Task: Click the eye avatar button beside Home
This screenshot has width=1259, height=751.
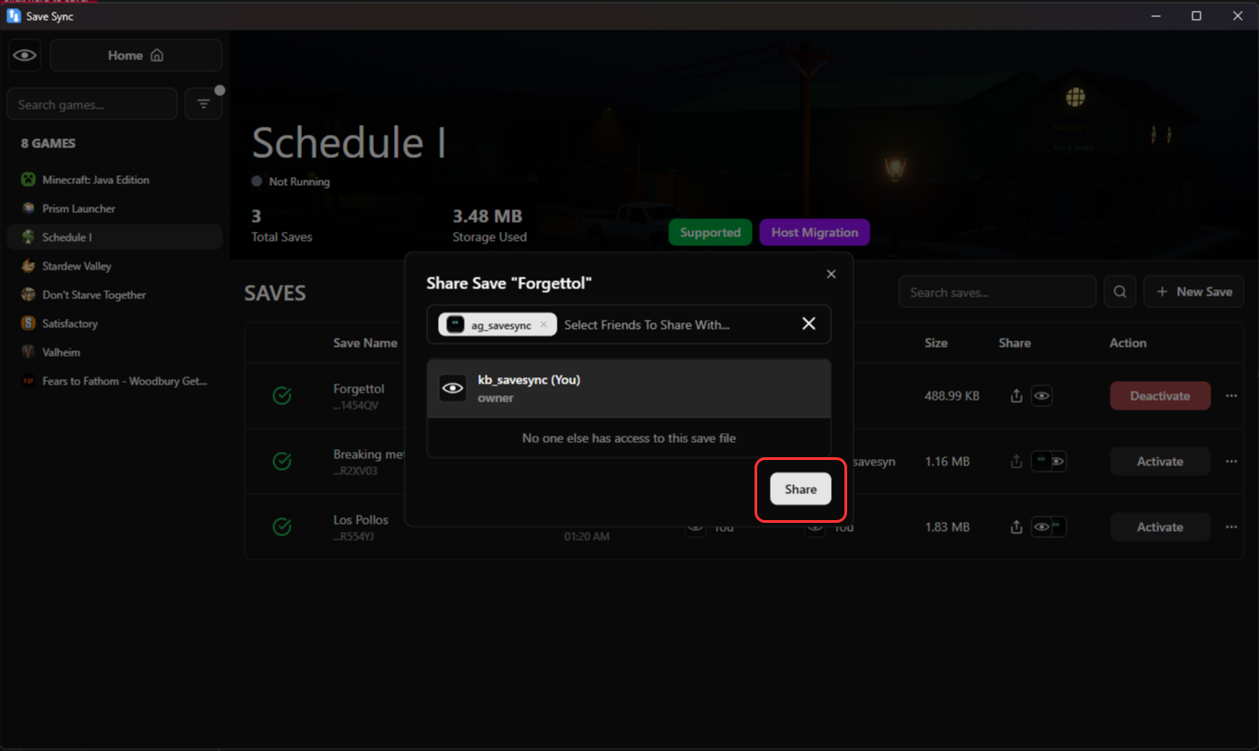Action: click(25, 56)
